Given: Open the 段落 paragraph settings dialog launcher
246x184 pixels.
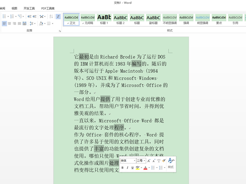Looking at the screenshot, I should [x=60, y=31].
